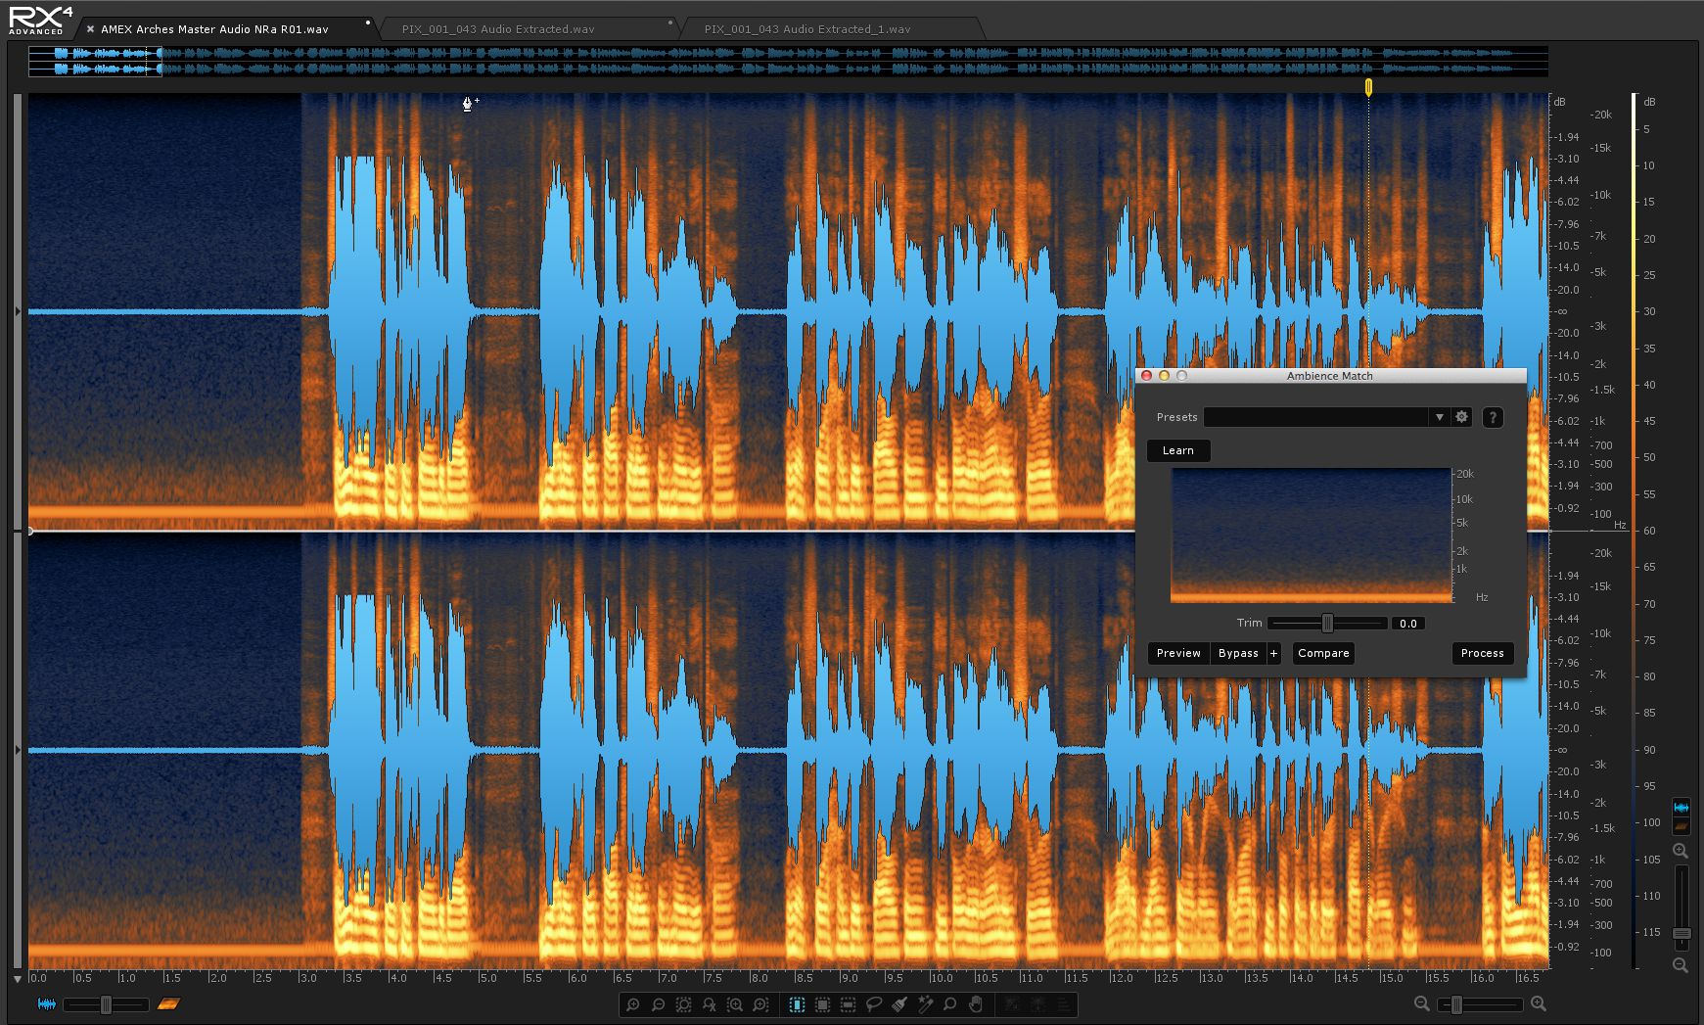
Task: Zoom out horizontally using bottom-right magnifier
Action: (1422, 1003)
